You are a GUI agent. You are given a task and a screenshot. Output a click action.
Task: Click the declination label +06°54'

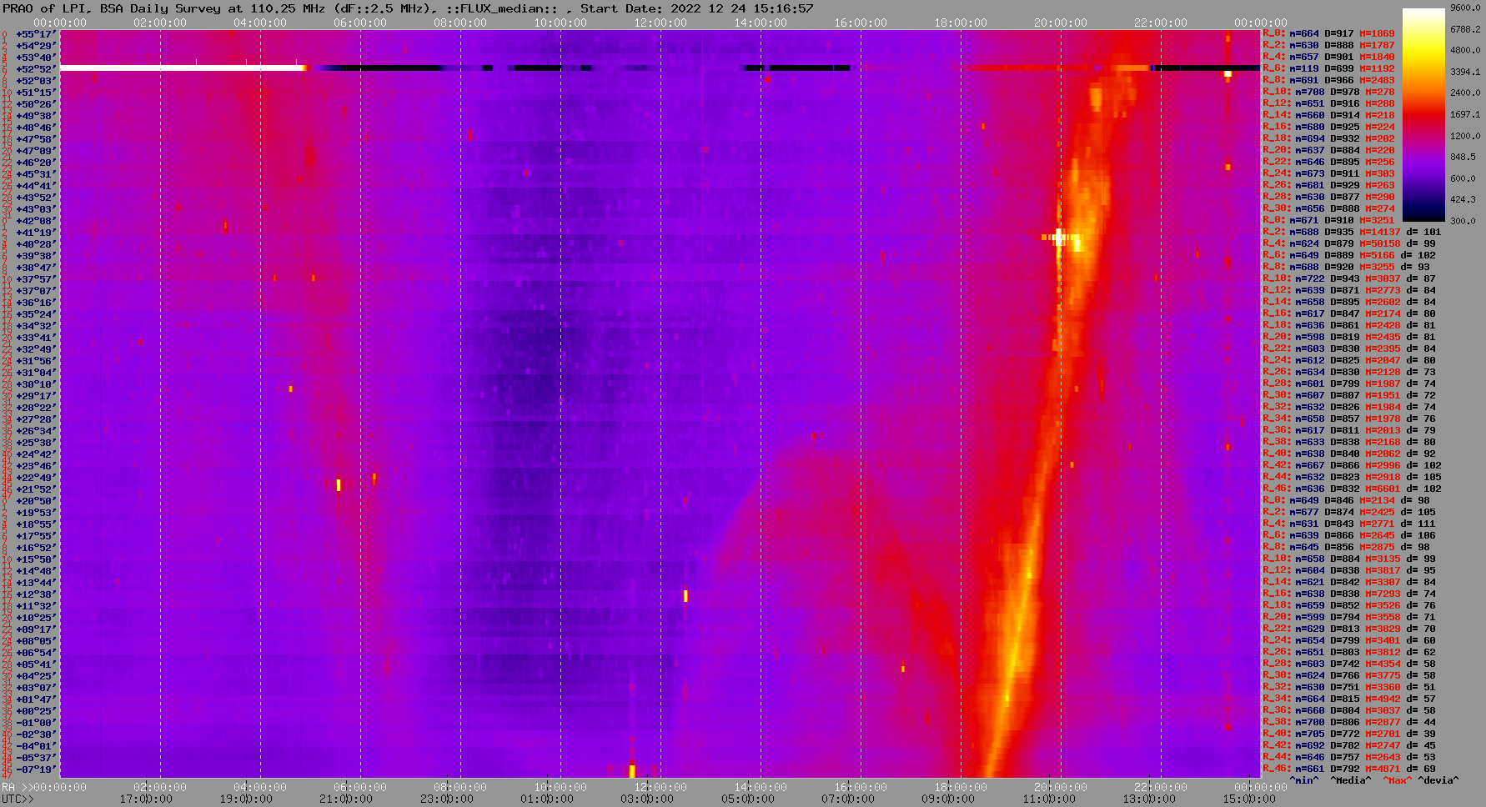[x=36, y=653]
